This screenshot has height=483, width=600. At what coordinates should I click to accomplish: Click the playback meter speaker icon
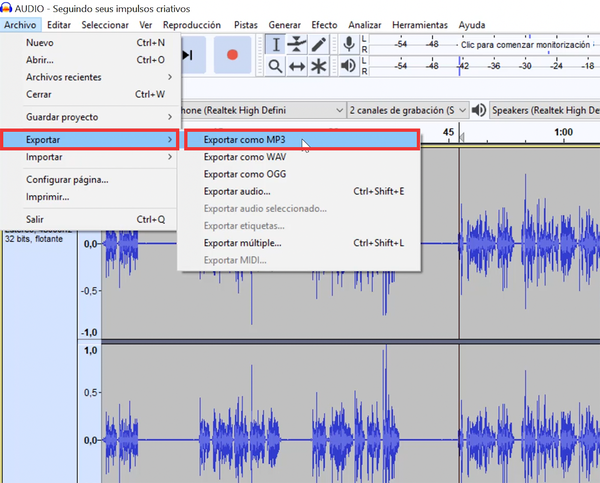(x=348, y=66)
